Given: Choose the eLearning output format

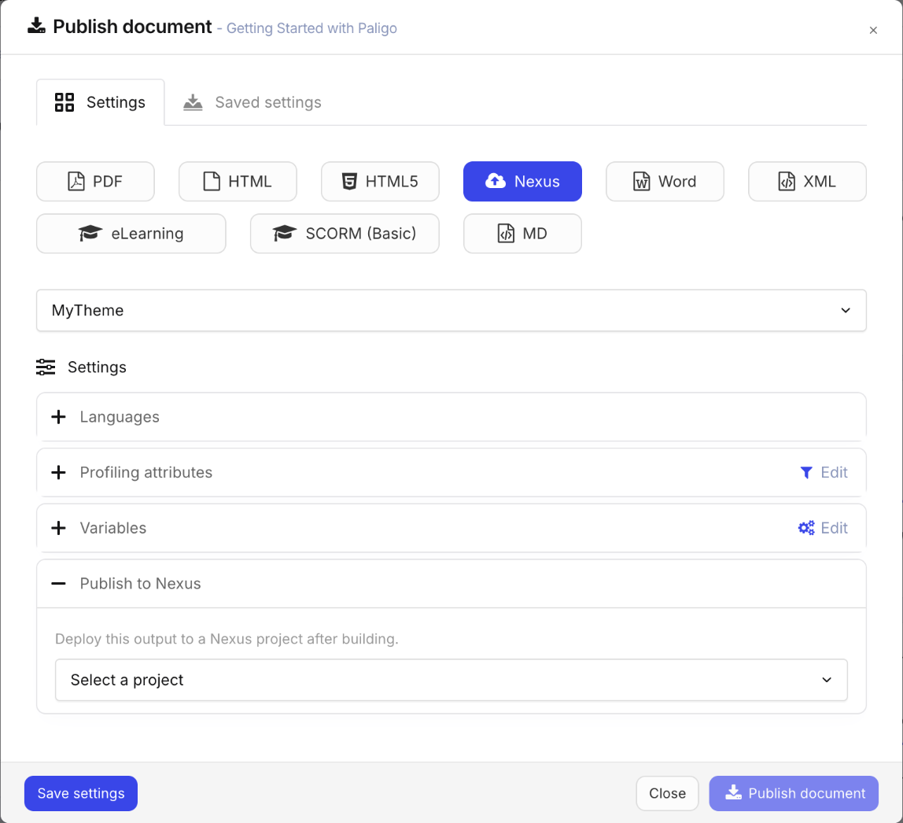Looking at the screenshot, I should click(x=131, y=233).
